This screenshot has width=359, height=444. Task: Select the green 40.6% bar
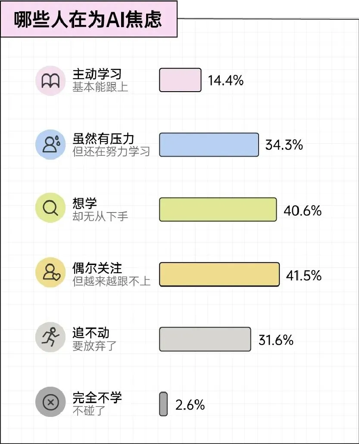coord(218,210)
